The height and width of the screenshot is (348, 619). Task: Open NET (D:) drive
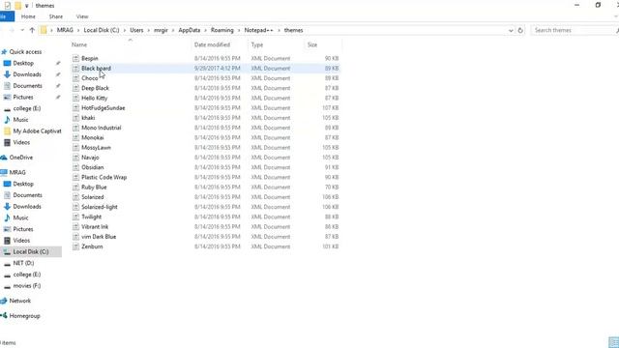click(23, 263)
